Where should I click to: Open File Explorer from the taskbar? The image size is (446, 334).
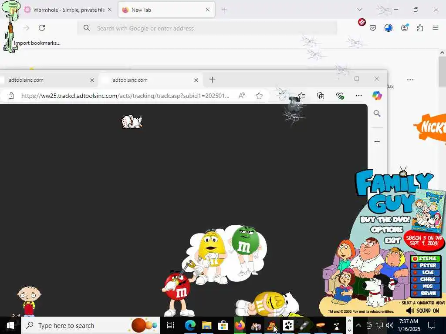(x=207, y=325)
